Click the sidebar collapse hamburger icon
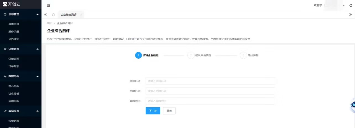Image resolution: width=355 pixels, height=128 pixels. [x=49, y=5]
